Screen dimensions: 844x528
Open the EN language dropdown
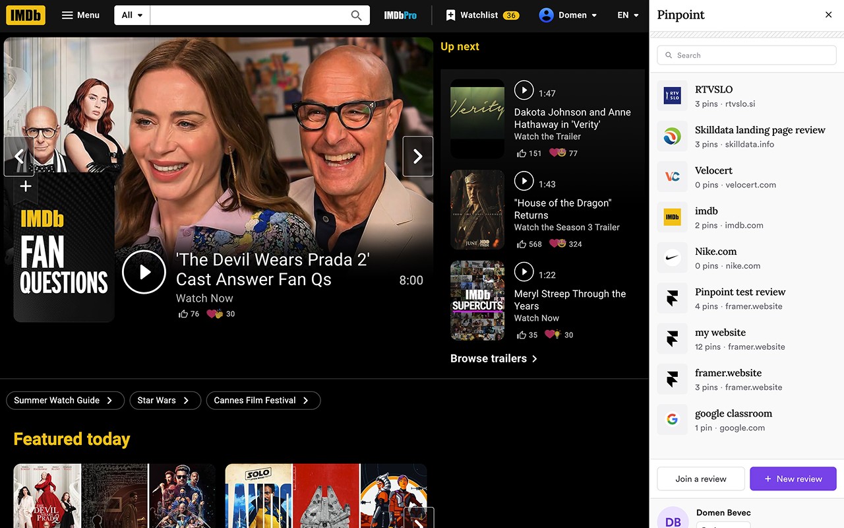pos(628,15)
